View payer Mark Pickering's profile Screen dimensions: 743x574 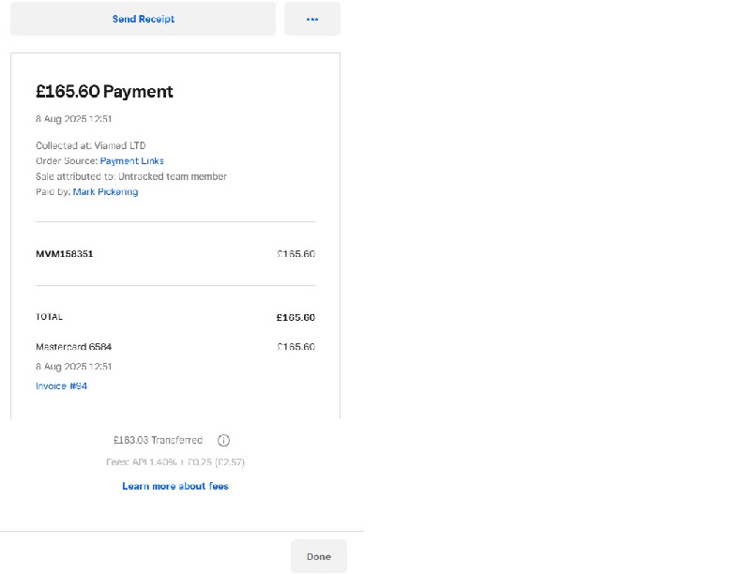click(x=105, y=191)
